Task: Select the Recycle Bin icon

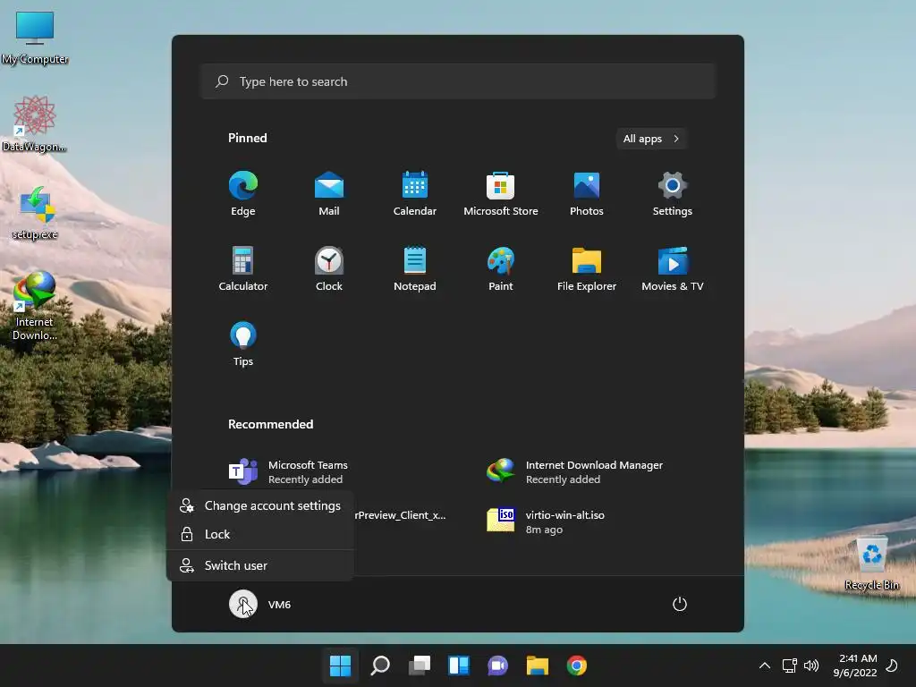Action: pyautogui.click(x=871, y=564)
